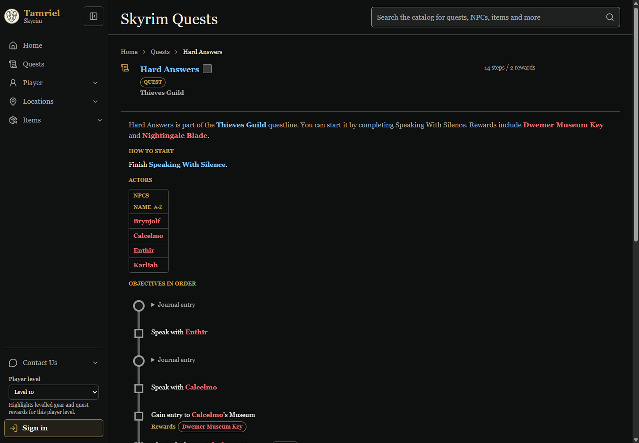
Task: Open Karliah in the NPCs table
Action: (146, 265)
